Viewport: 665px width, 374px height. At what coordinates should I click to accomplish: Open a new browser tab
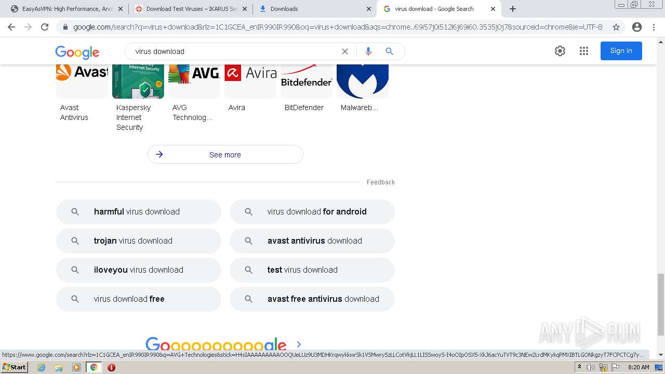pyautogui.click(x=513, y=9)
